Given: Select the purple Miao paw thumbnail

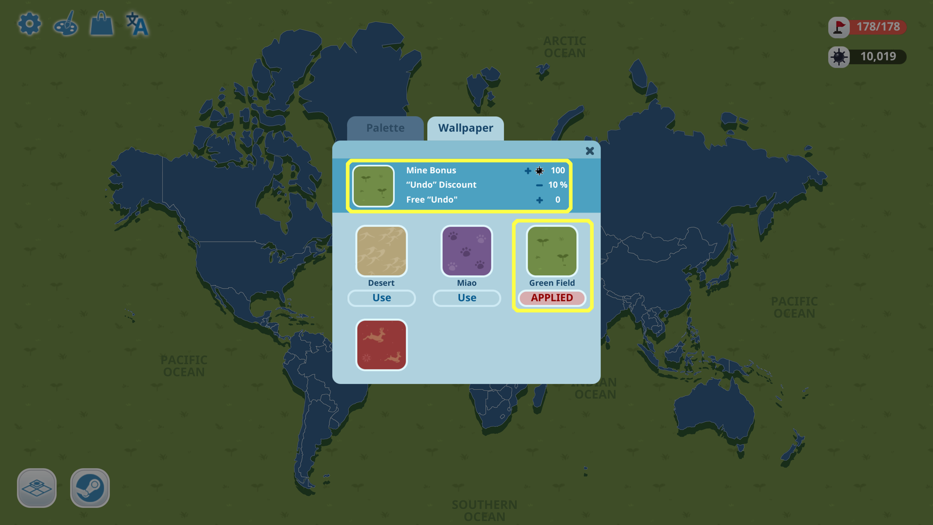Looking at the screenshot, I should pyautogui.click(x=466, y=251).
